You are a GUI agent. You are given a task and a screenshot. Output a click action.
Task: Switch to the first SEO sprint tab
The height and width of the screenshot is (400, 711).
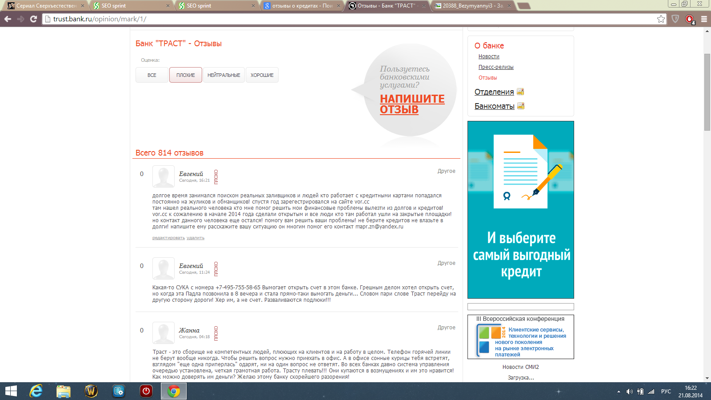pyautogui.click(x=131, y=6)
